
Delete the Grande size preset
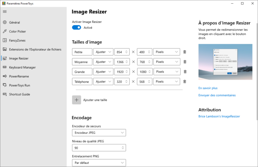tap(185, 71)
